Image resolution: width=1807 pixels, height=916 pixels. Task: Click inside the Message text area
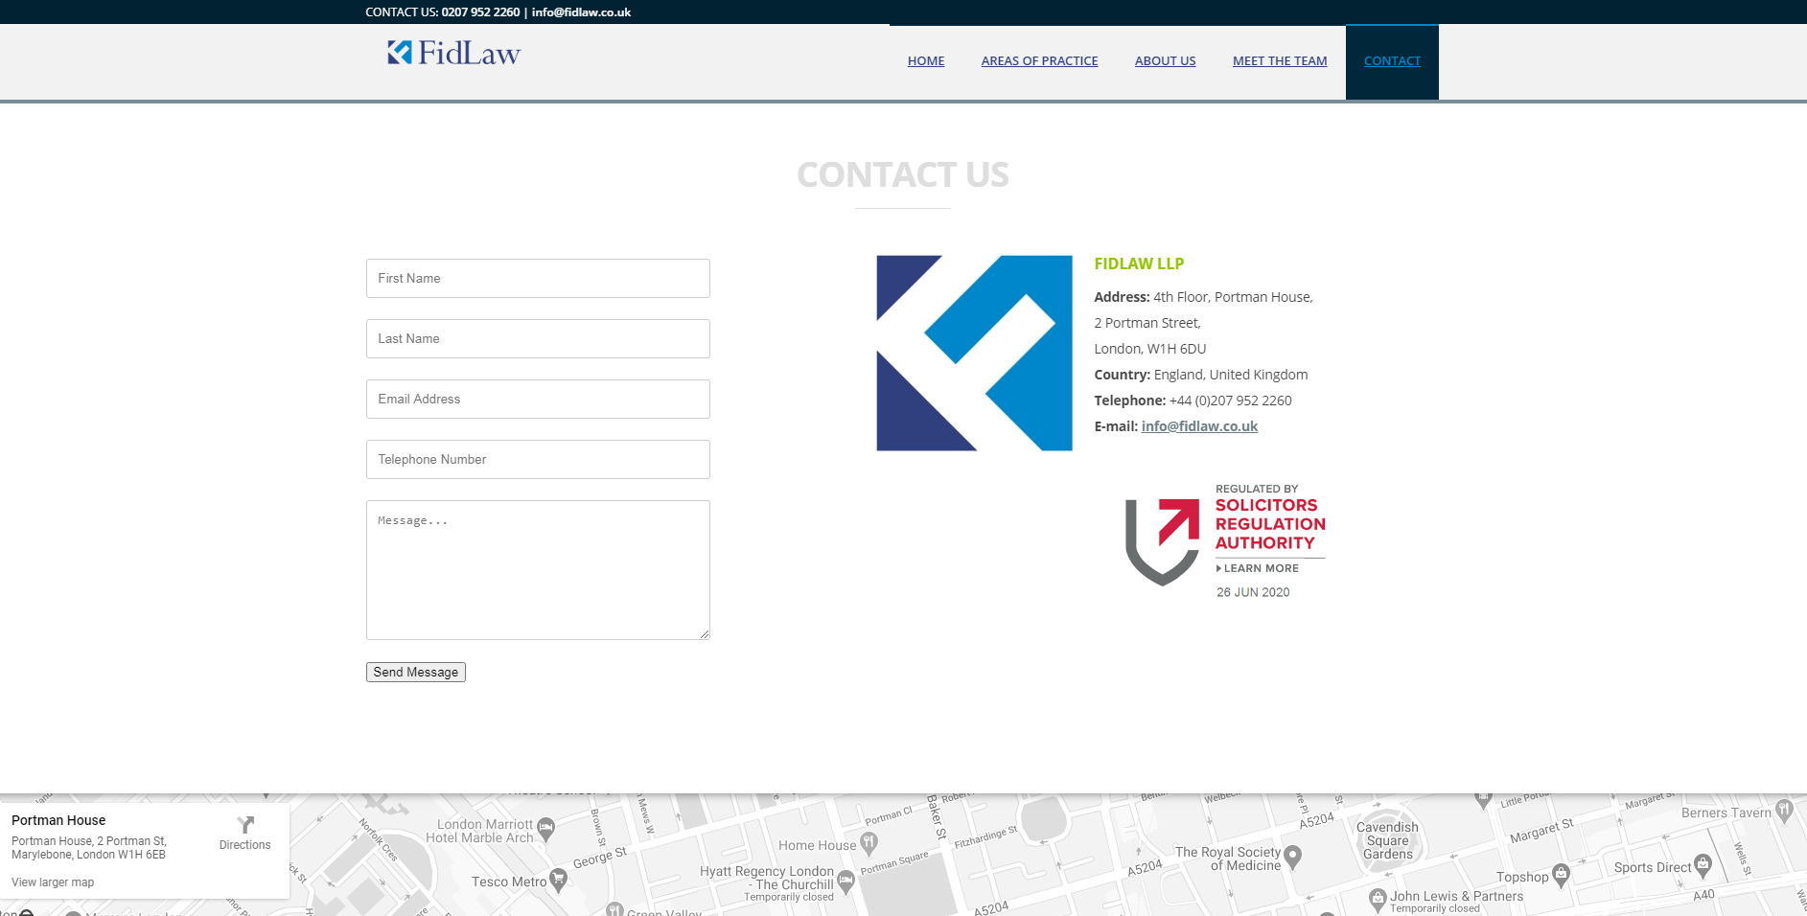pyautogui.click(x=538, y=570)
